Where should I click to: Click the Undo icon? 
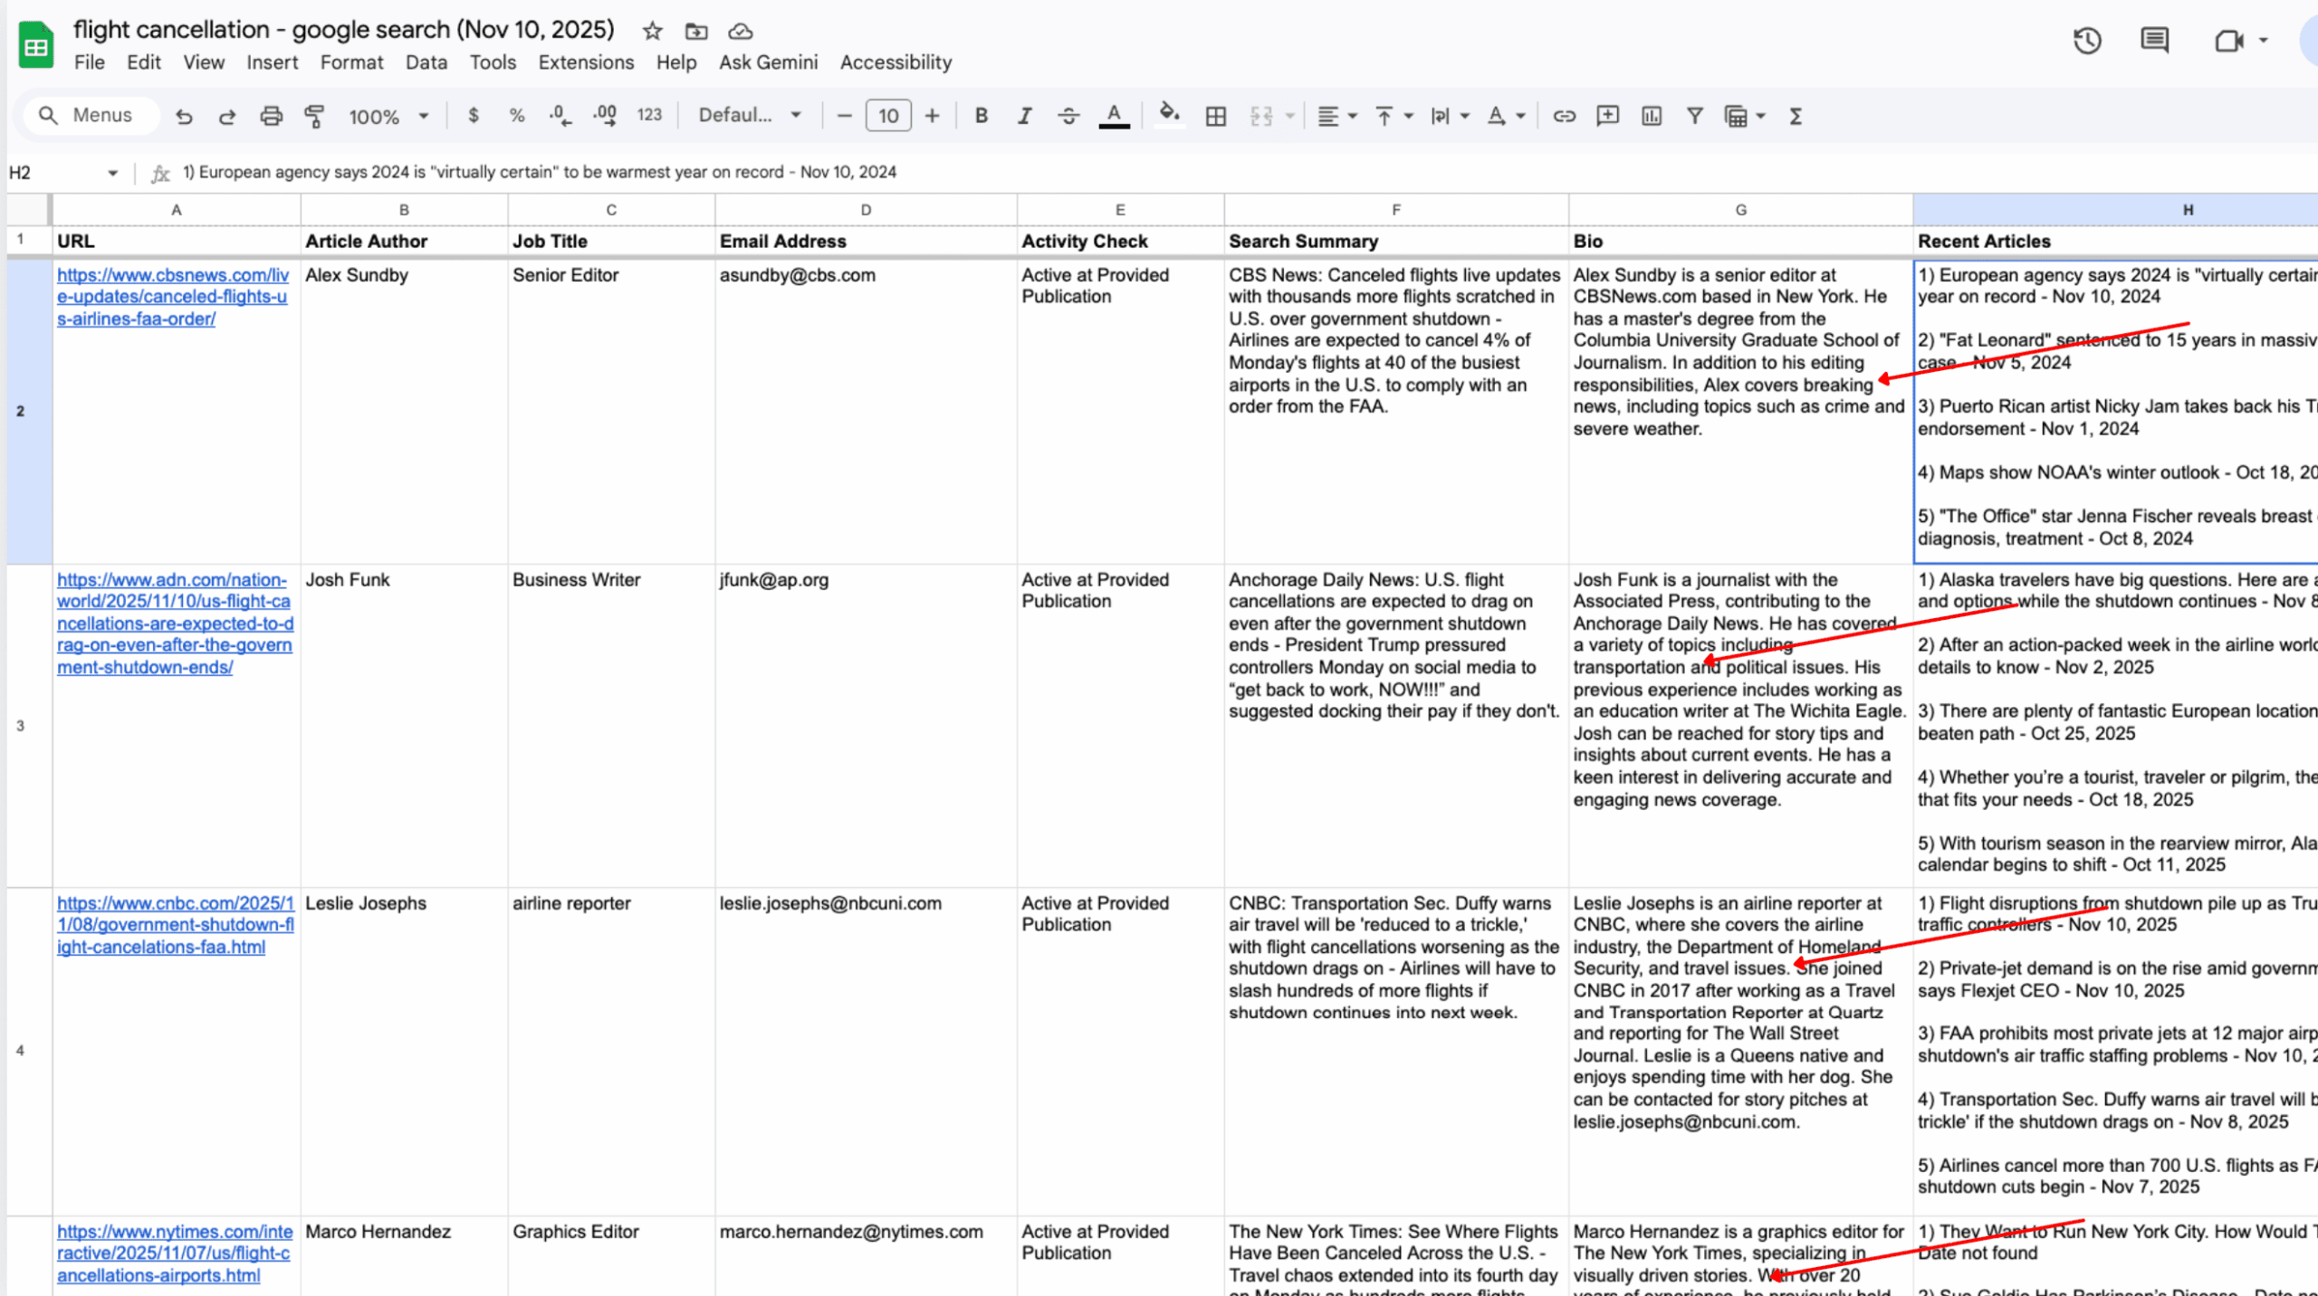coord(184,116)
